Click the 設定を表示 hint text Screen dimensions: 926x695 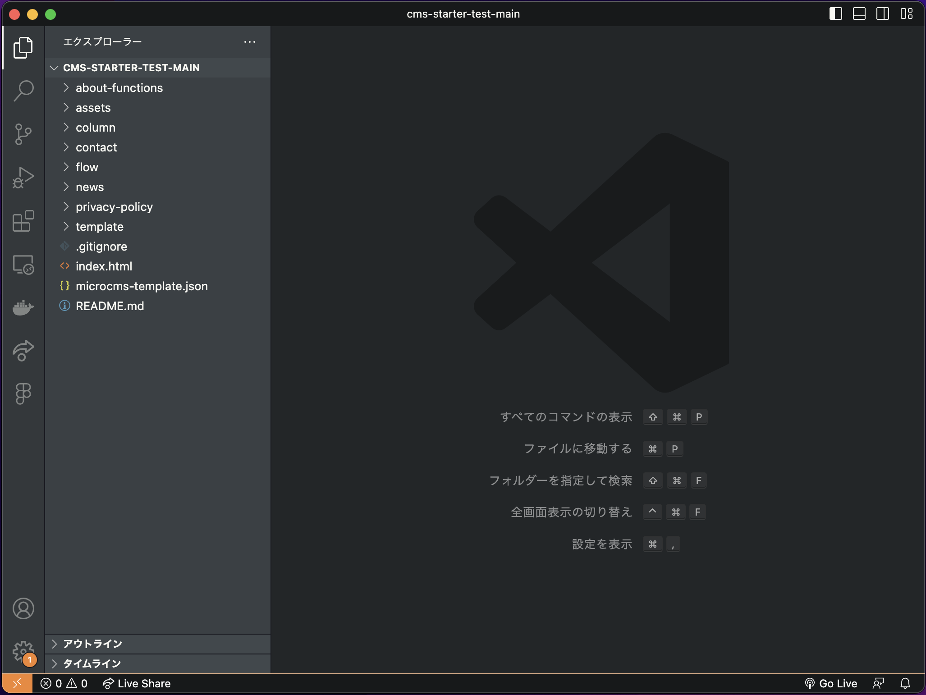click(x=602, y=544)
